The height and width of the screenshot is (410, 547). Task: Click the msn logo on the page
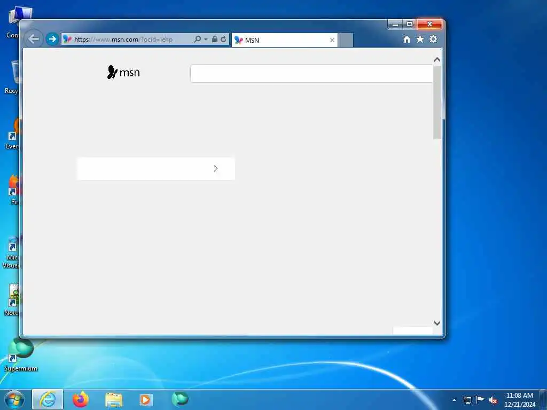click(123, 72)
